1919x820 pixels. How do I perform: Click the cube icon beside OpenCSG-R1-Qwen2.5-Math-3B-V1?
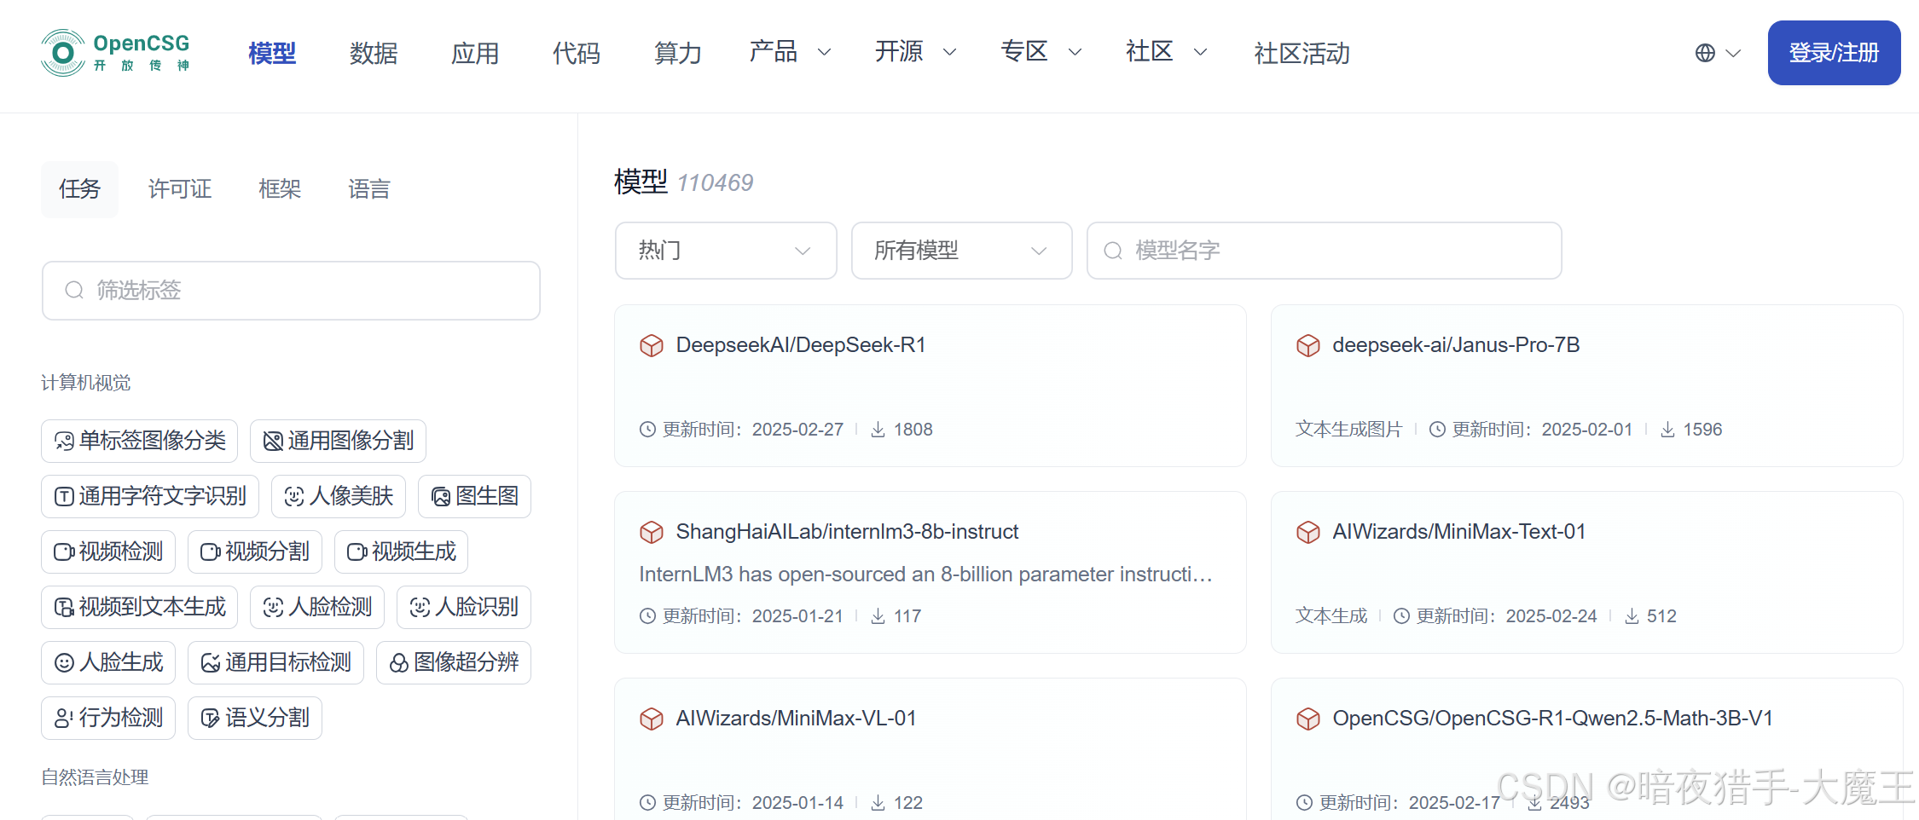(1308, 719)
